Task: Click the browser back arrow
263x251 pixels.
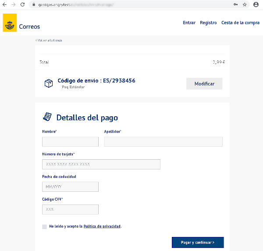Action: (x=5, y=4)
